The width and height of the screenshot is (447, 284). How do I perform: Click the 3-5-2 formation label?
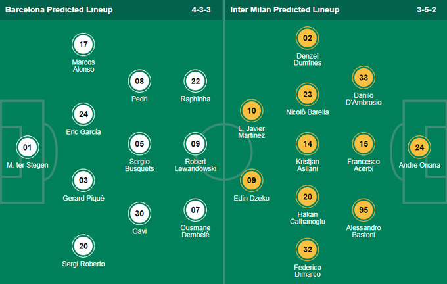click(426, 10)
